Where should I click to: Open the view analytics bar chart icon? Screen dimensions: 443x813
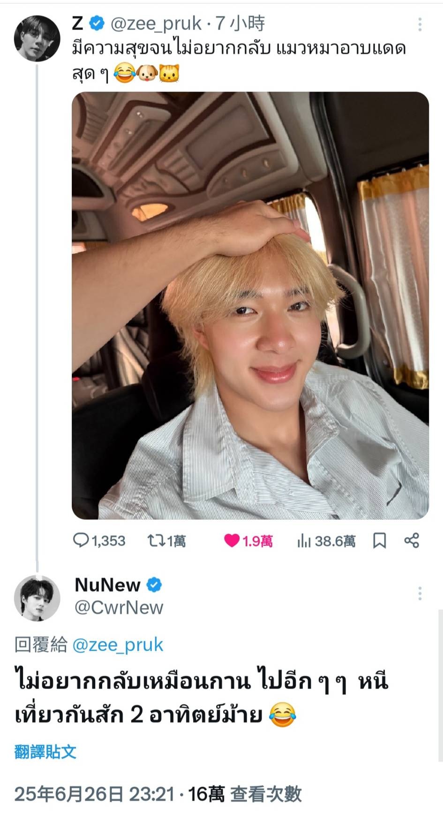pyautogui.click(x=304, y=541)
